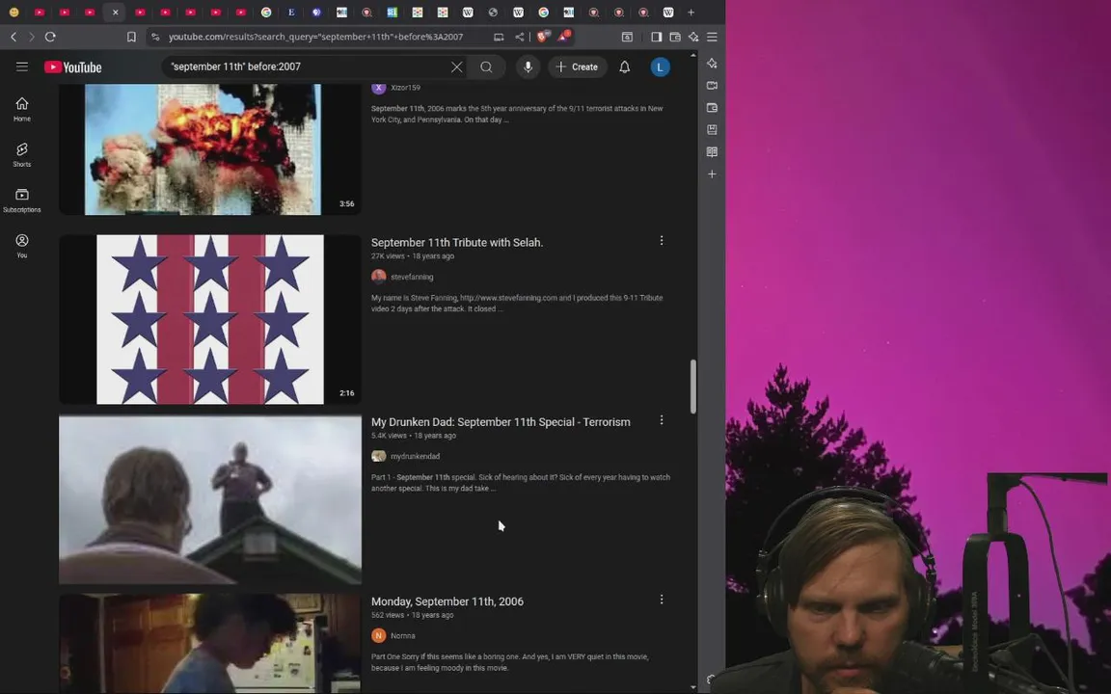Viewport: 1111px width, 694px height.
Task: Open Brave Shields lion icon
Action: click(542, 37)
